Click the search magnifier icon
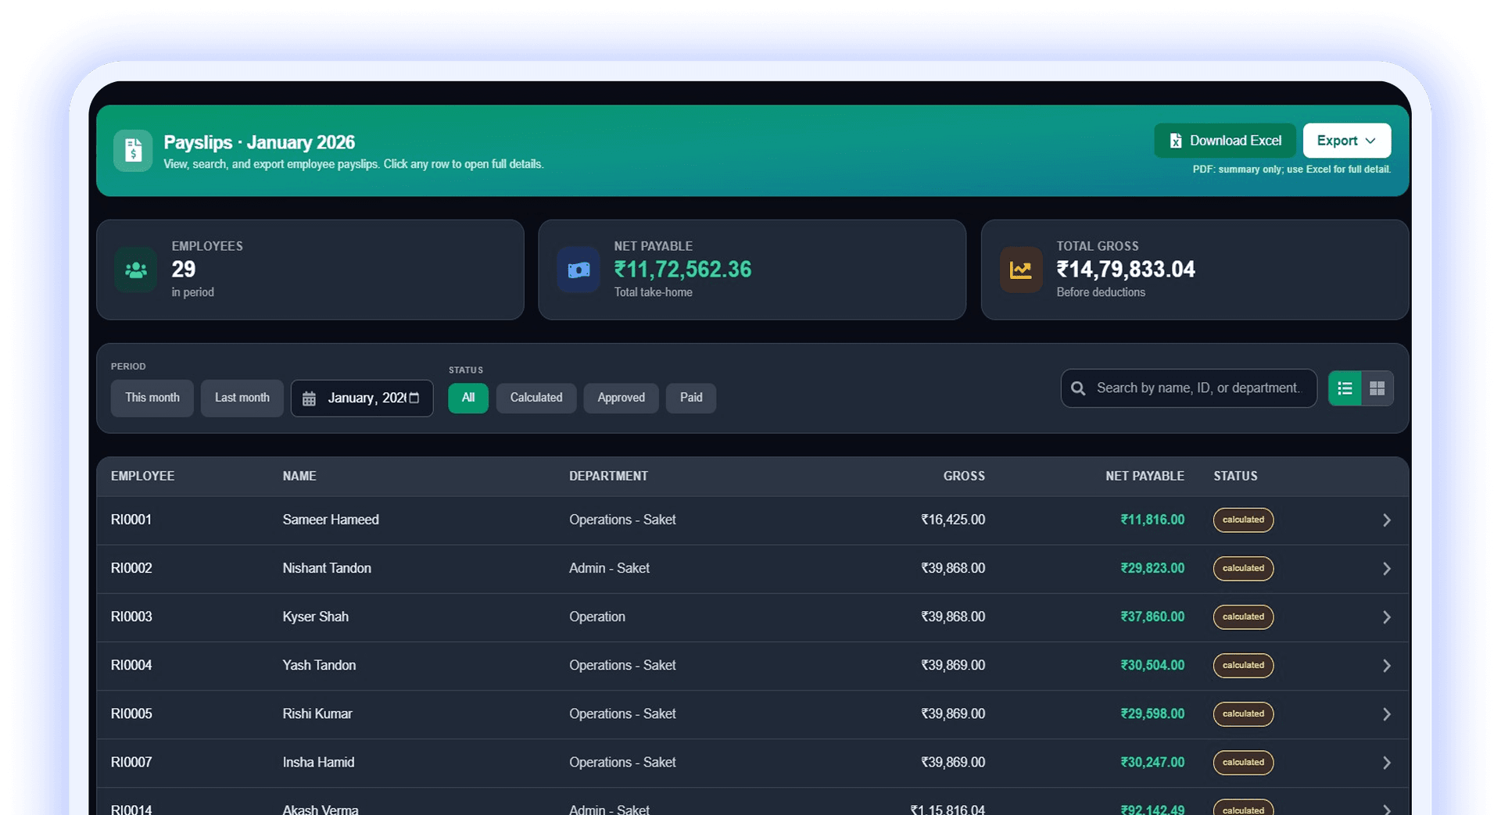Viewport: 1501px width, 815px height. pyautogui.click(x=1079, y=388)
